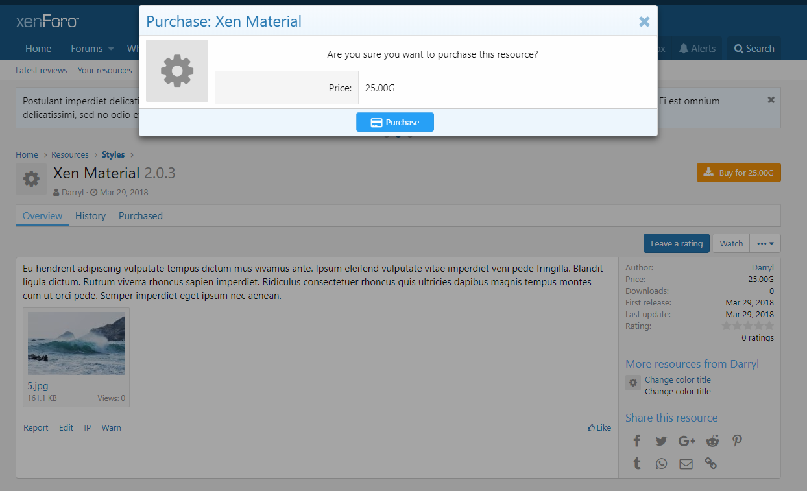Share resource on Tumblr

click(637, 464)
